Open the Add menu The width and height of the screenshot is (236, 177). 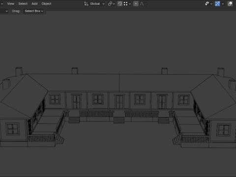tap(34, 3)
